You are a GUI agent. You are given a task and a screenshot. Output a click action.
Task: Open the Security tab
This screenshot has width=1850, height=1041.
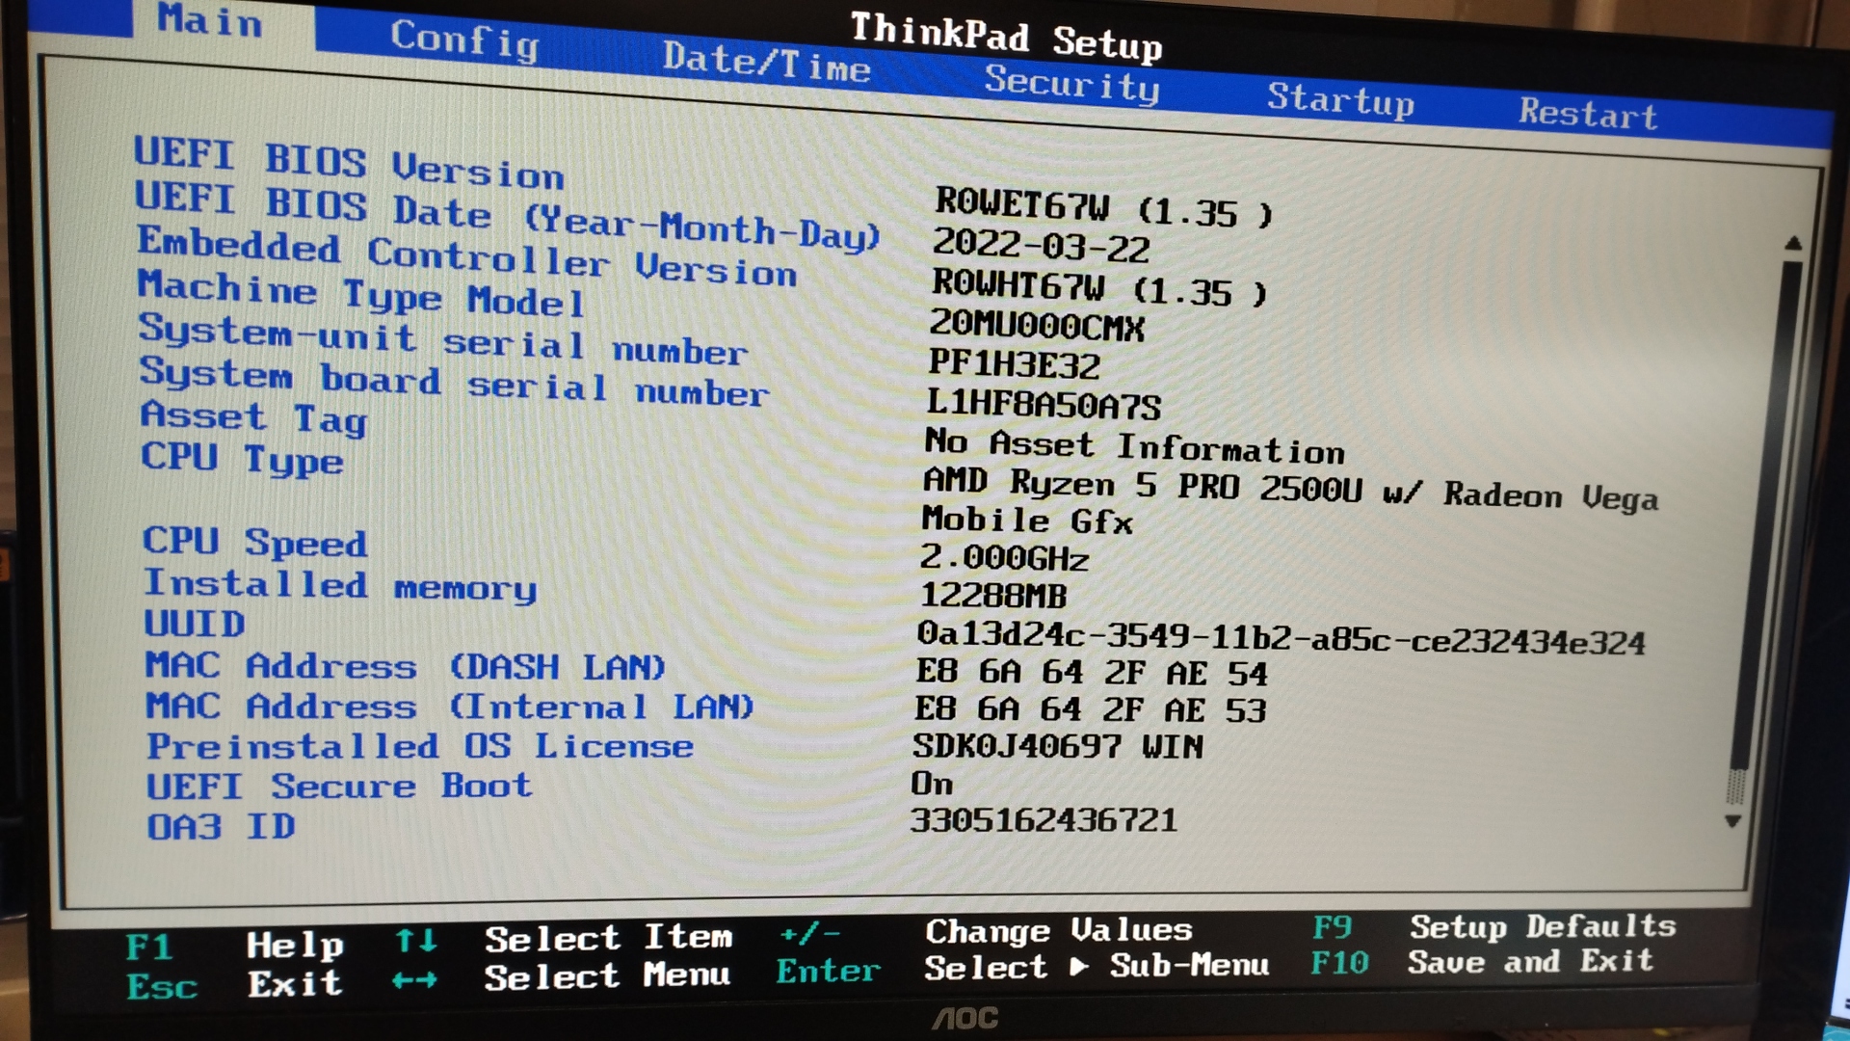(x=1071, y=84)
